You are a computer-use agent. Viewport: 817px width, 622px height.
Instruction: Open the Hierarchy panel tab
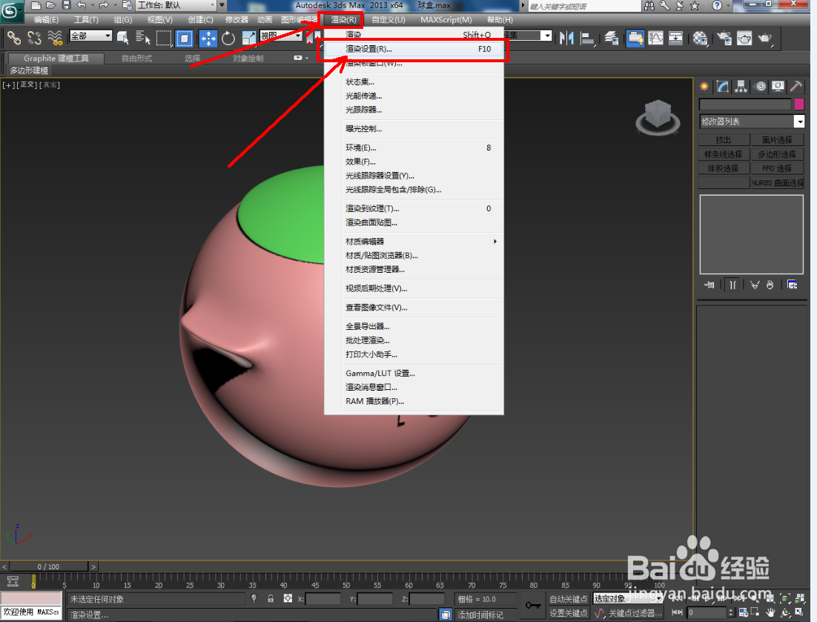pos(741,86)
